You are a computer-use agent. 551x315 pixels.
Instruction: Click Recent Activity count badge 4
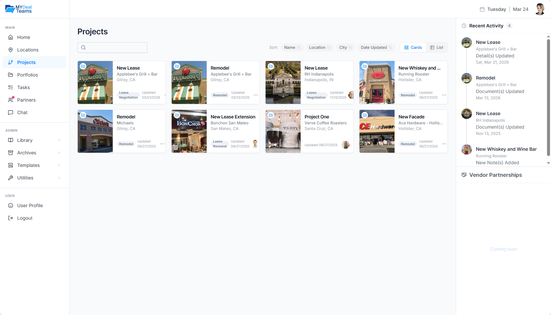509,26
